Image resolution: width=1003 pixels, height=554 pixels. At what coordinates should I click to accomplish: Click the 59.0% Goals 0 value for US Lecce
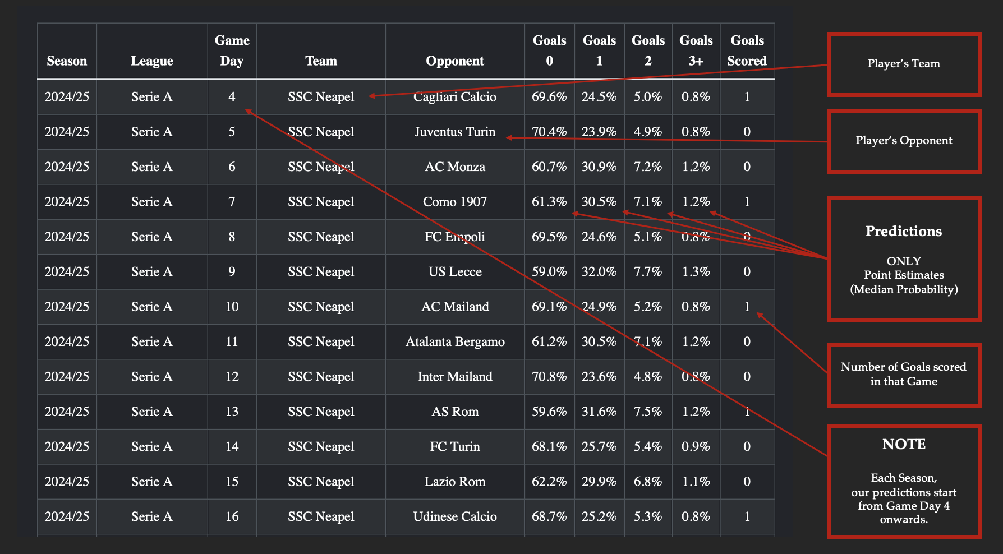(x=549, y=271)
